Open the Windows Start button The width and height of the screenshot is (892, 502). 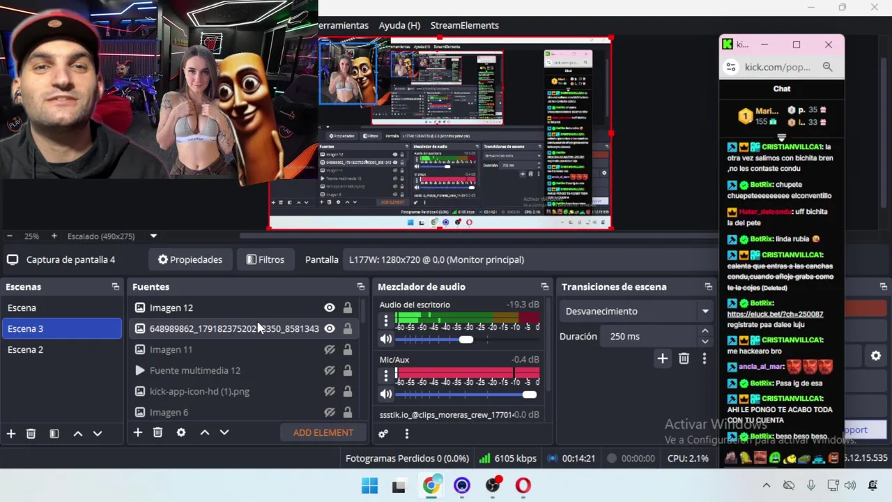pos(369,485)
